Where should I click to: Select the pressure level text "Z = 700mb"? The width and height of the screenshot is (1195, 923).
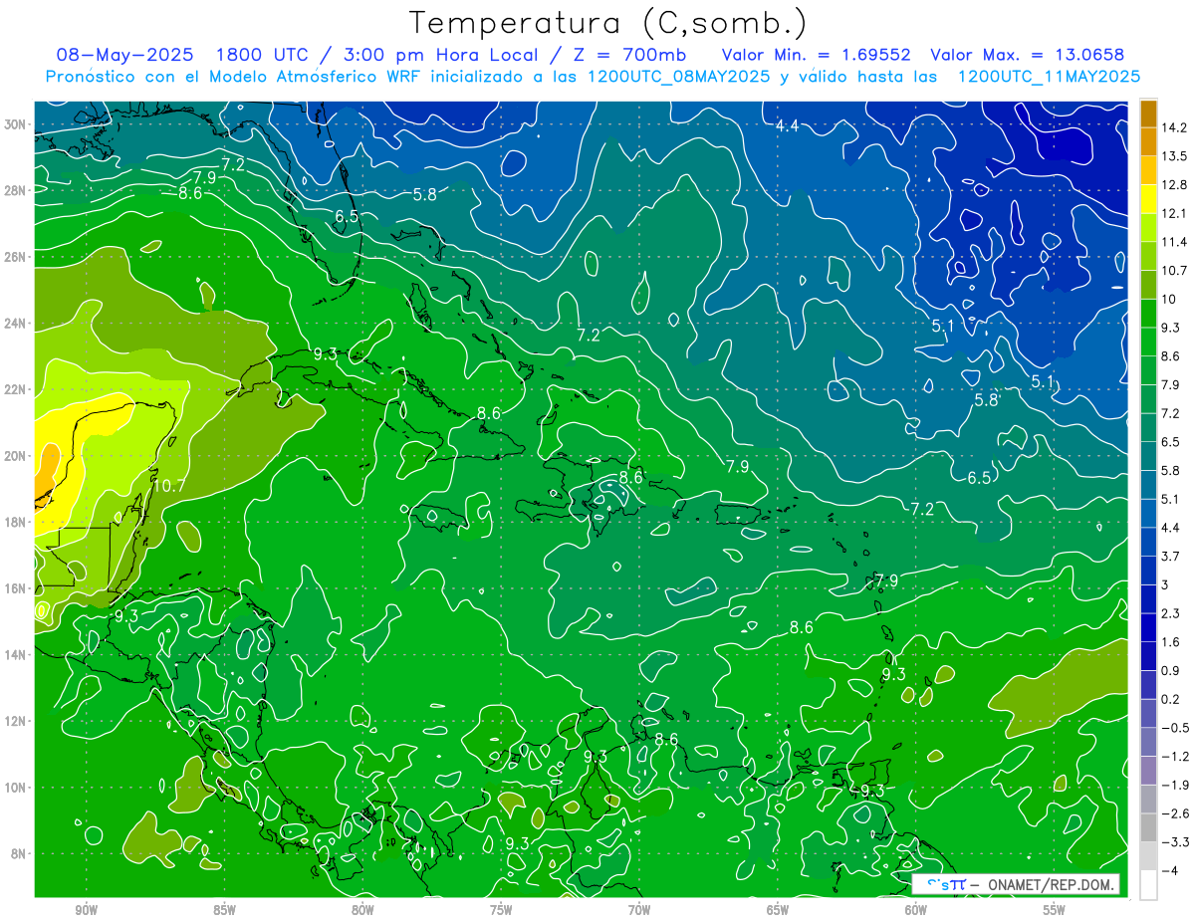tap(630, 55)
